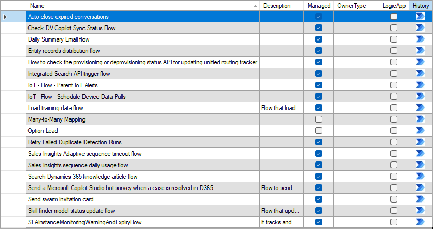This screenshot has height=229, width=433.
Task: Open history for Copilot Studio bot survey flow
Action: point(421,188)
